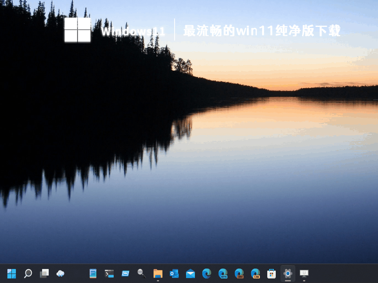This screenshot has width=378, height=283.
Task: Open Windows Terminal
Action: click(x=109, y=274)
